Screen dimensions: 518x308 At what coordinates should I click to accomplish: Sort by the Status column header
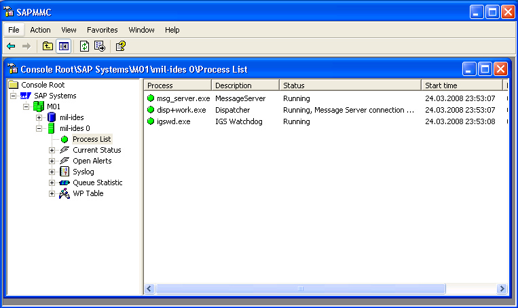coord(350,85)
